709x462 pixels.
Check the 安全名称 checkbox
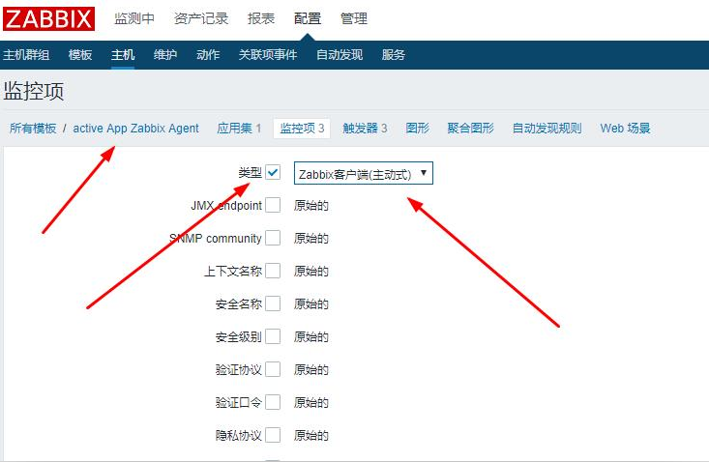[273, 303]
